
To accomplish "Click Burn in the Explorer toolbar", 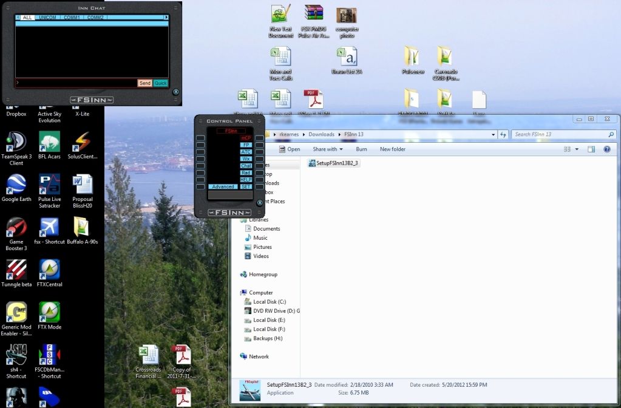I will coord(361,149).
